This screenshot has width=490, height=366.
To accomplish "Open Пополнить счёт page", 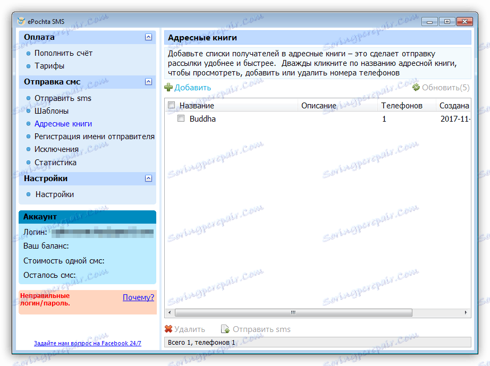I will point(63,53).
